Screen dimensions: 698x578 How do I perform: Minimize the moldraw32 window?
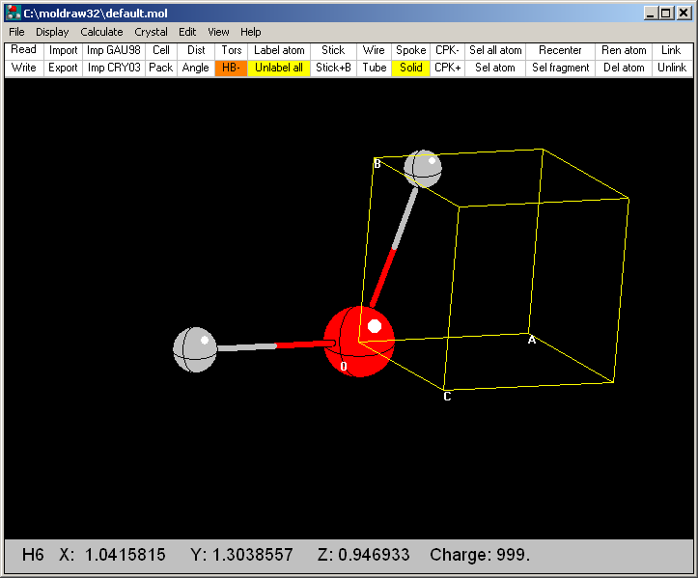click(x=651, y=13)
